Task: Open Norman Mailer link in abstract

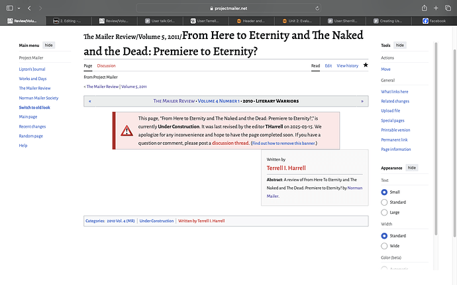Action: (355, 188)
